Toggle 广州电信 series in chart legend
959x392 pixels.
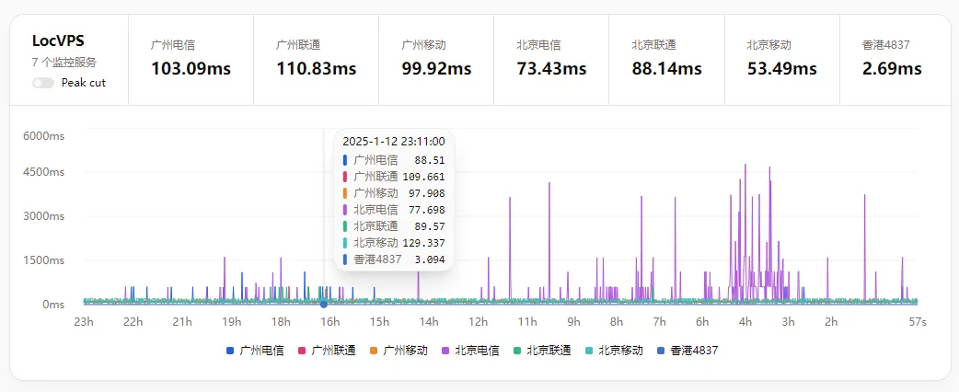tap(255, 351)
